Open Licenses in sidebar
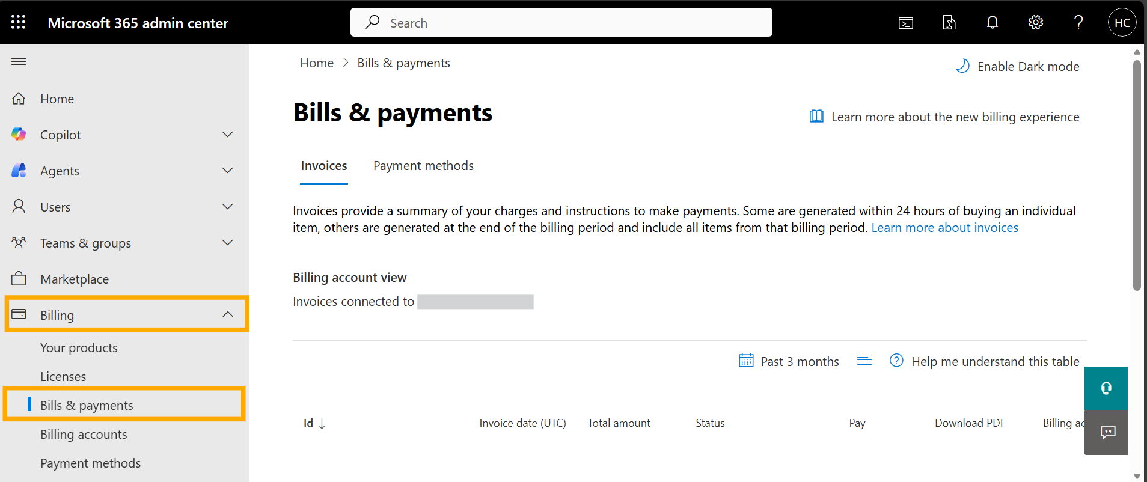This screenshot has width=1147, height=482. [63, 377]
